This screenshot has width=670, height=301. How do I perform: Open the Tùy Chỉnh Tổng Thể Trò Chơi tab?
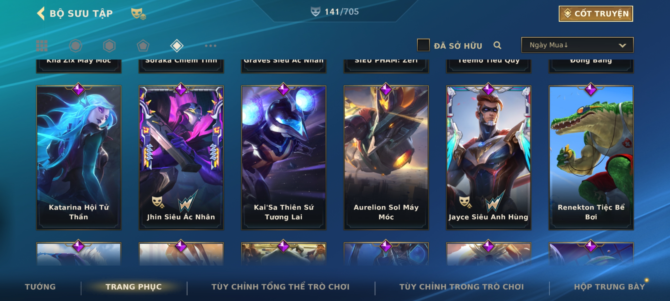tap(280, 287)
